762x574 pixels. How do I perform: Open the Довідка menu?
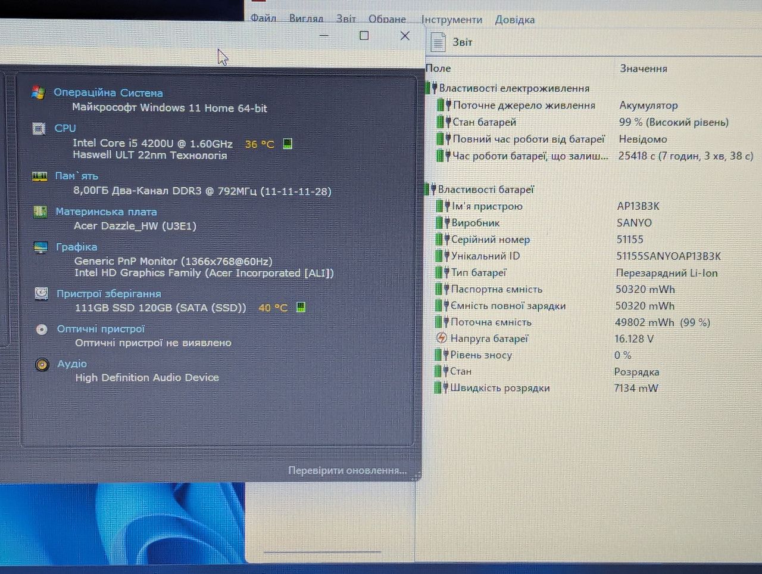(515, 20)
